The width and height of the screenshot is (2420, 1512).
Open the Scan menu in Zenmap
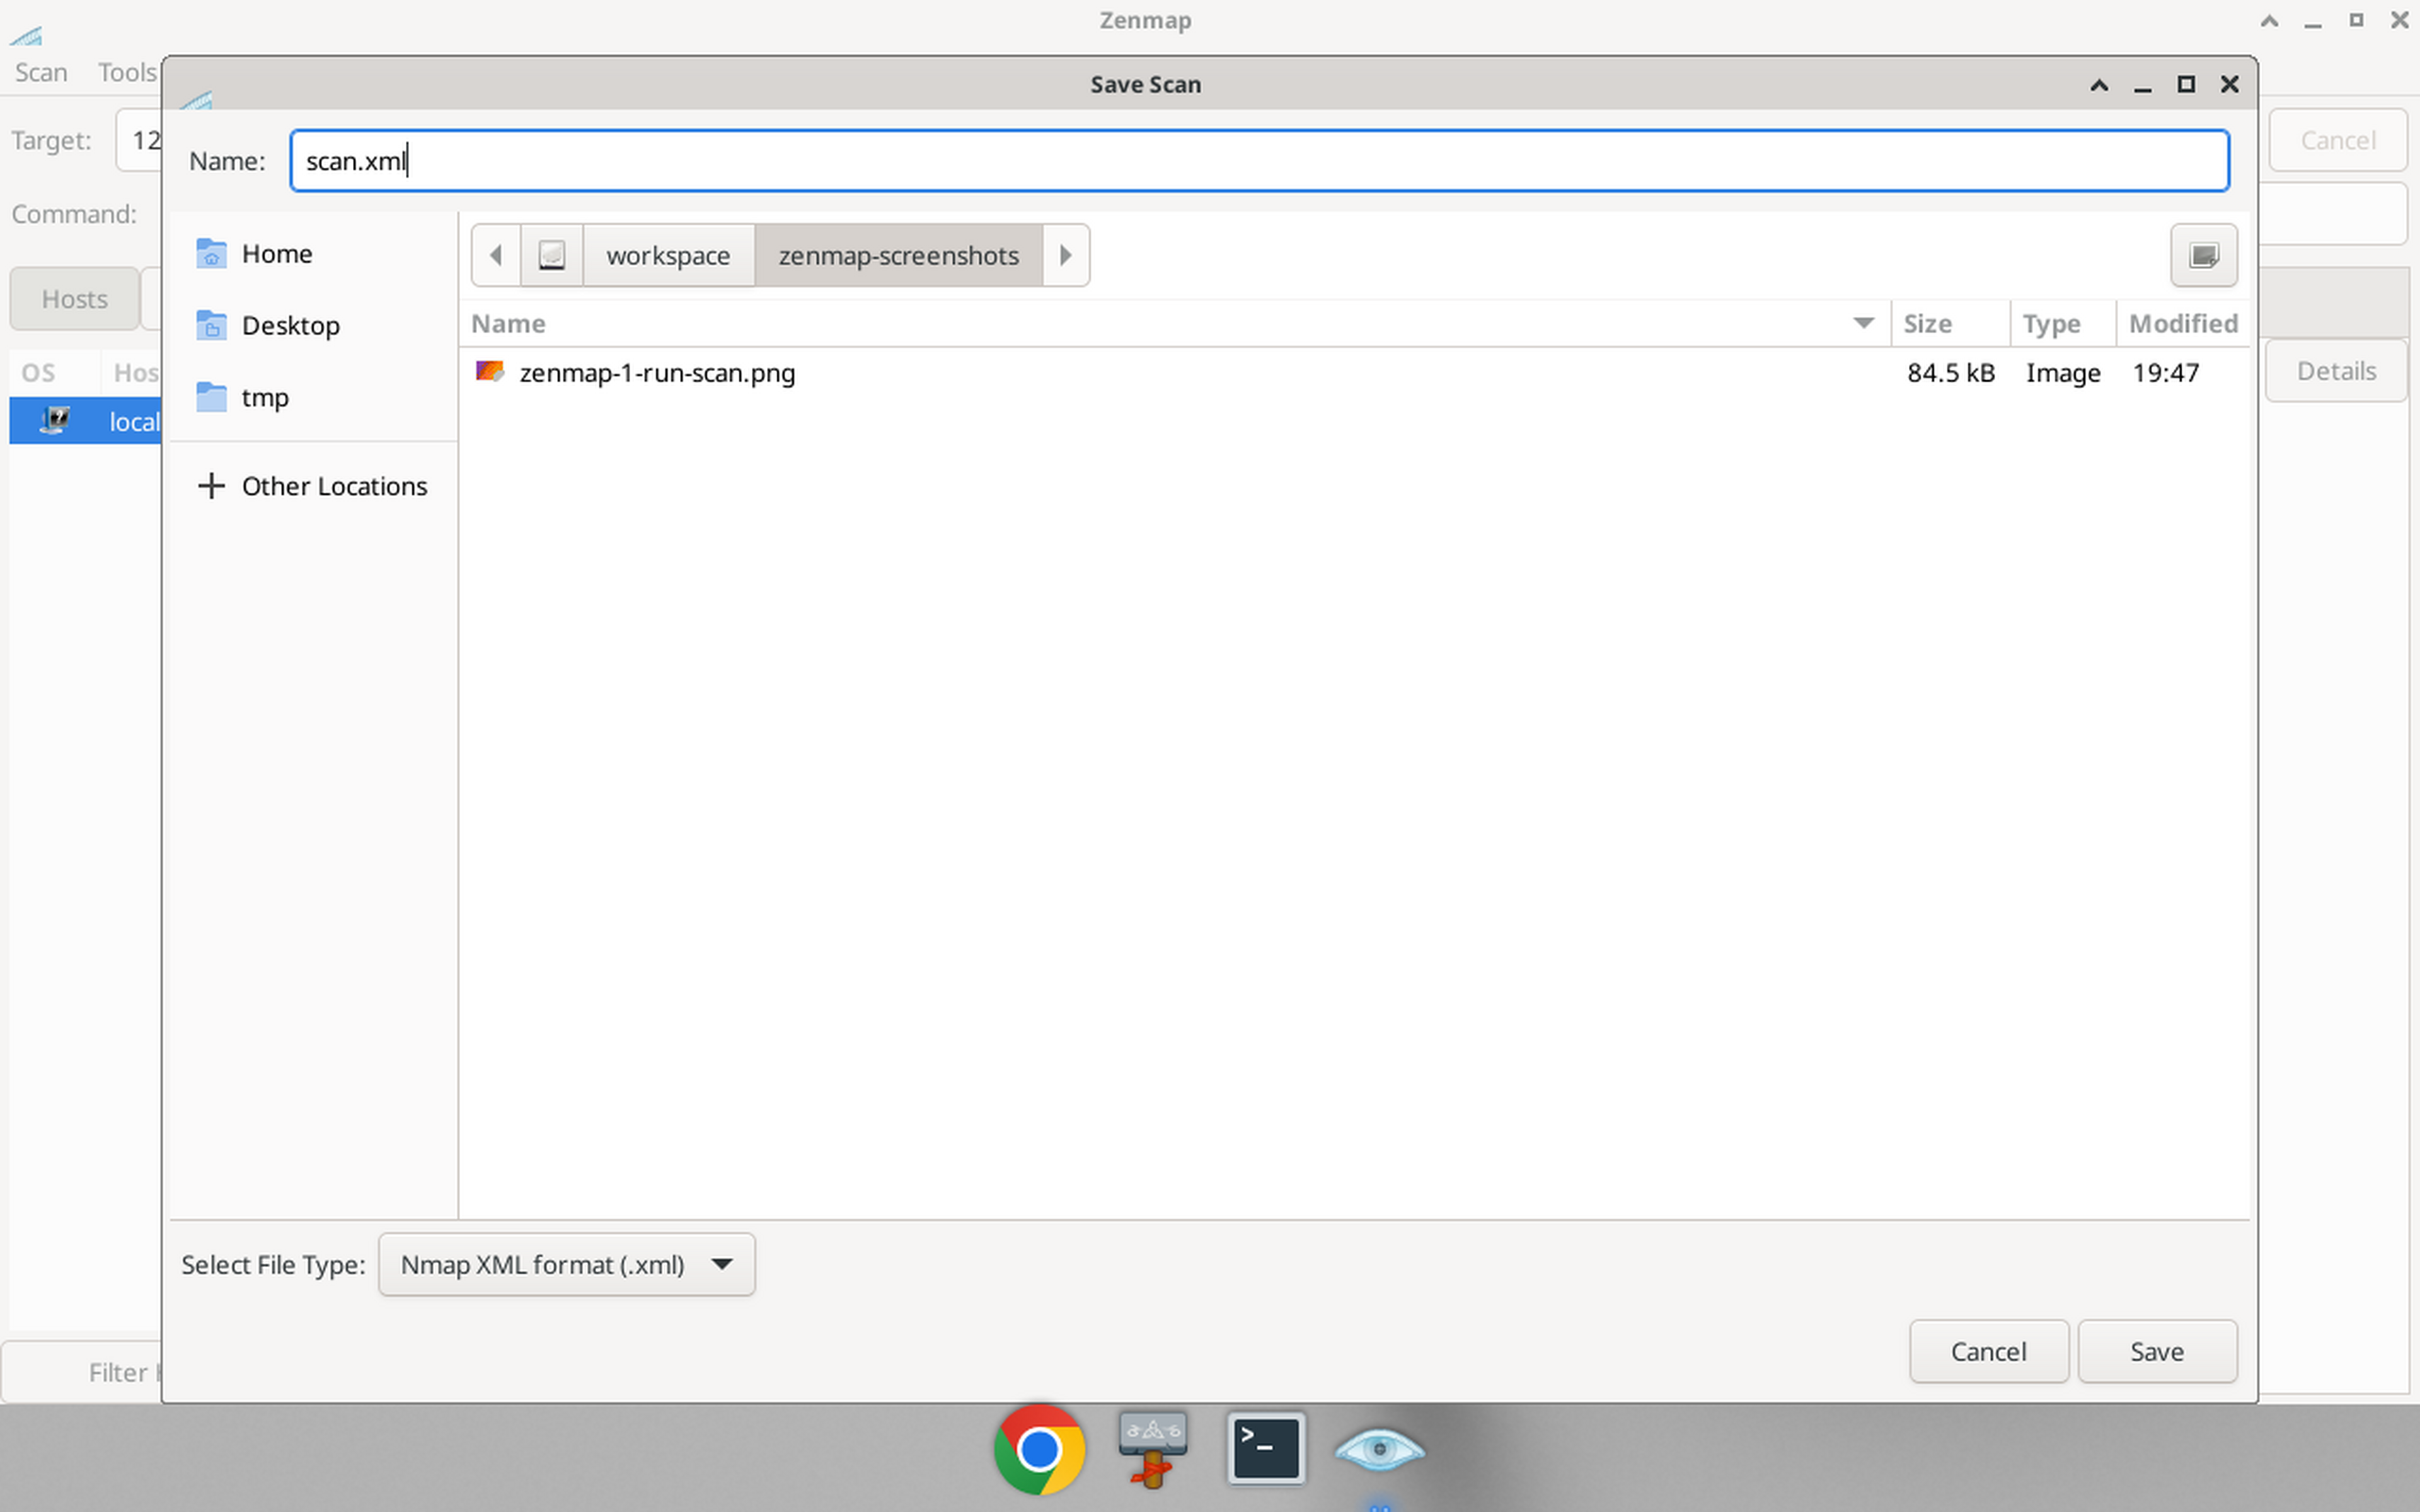(41, 72)
